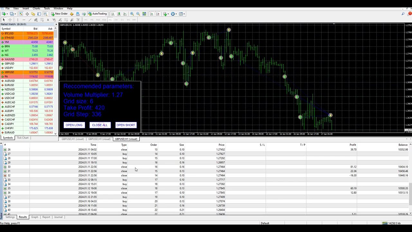412x232 pixels.
Task: Select the horizontal line drawing tool
Action: click(x=24, y=20)
